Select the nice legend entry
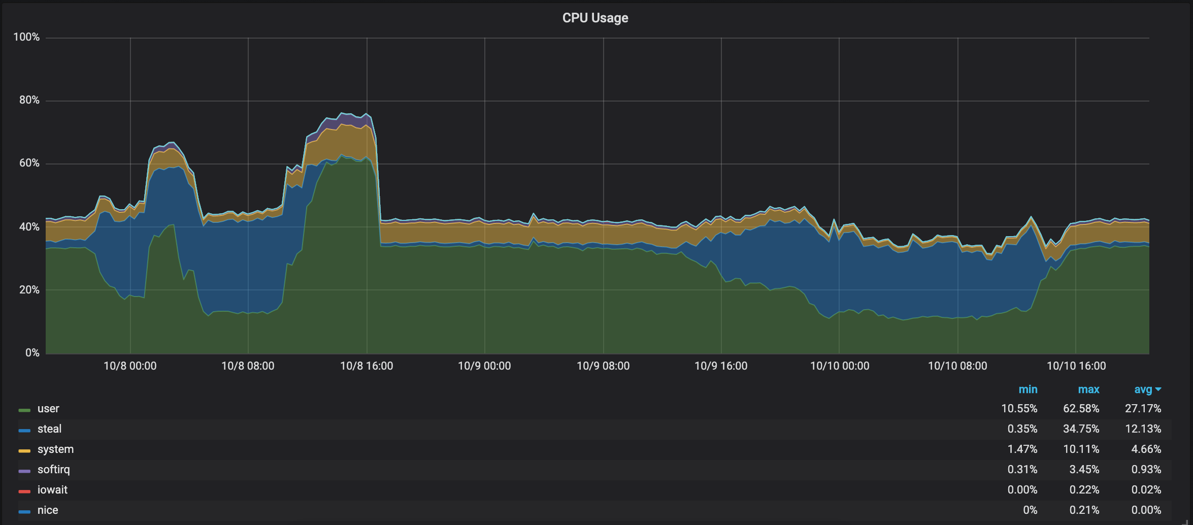Image resolution: width=1193 pixels, height=525 pixels. [48, 510]
